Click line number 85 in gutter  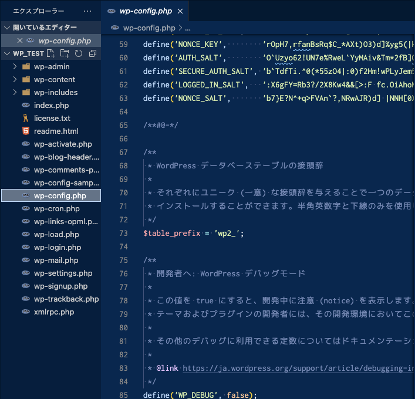124,395
